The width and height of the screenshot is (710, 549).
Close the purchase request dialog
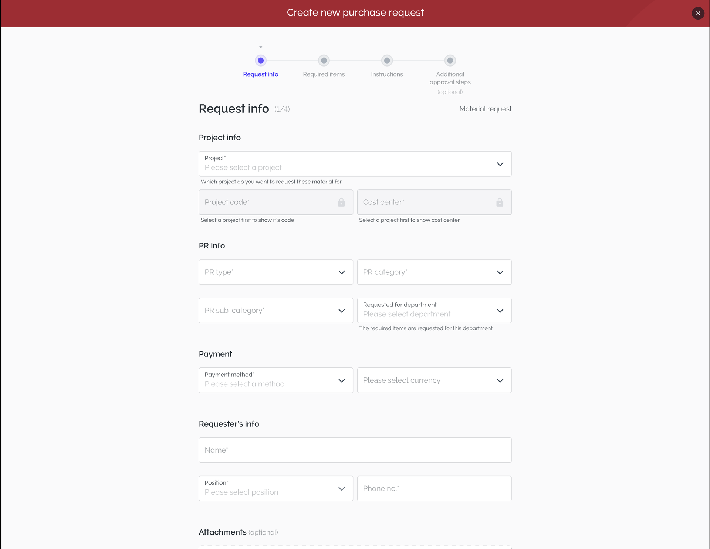point(698,13)
